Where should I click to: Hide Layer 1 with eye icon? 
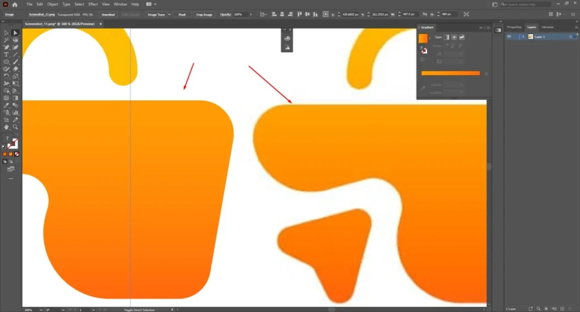(509, 37)
